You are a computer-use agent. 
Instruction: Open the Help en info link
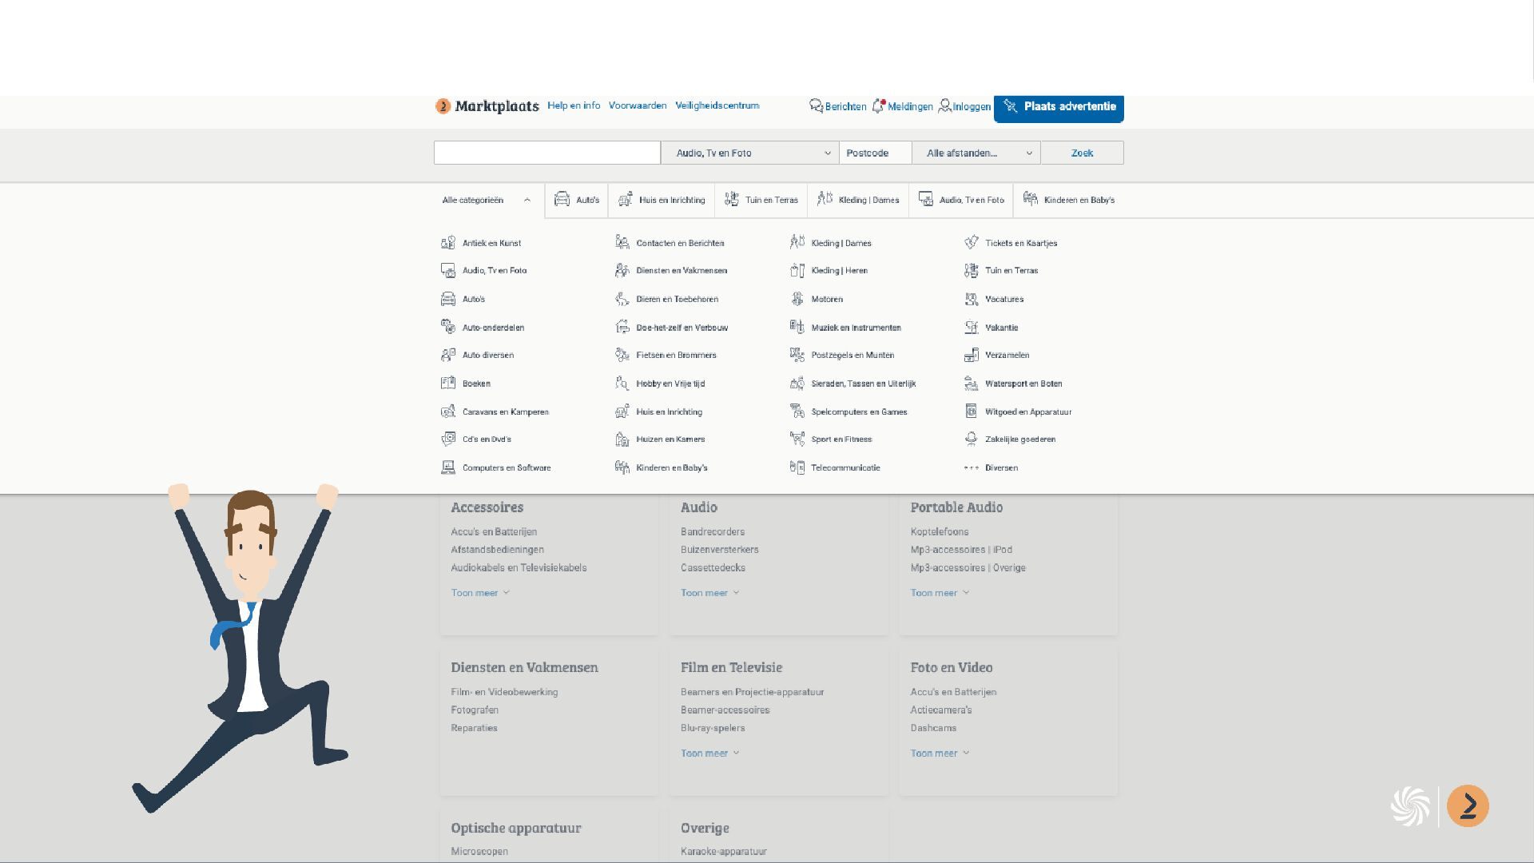574,105
